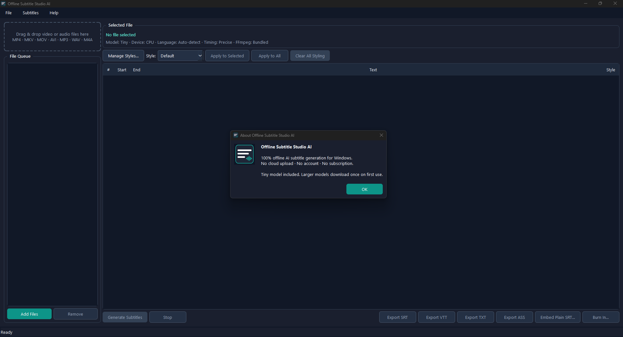Open the File menu
Viewport: 623px width, 337px height.
pos(9,13)
